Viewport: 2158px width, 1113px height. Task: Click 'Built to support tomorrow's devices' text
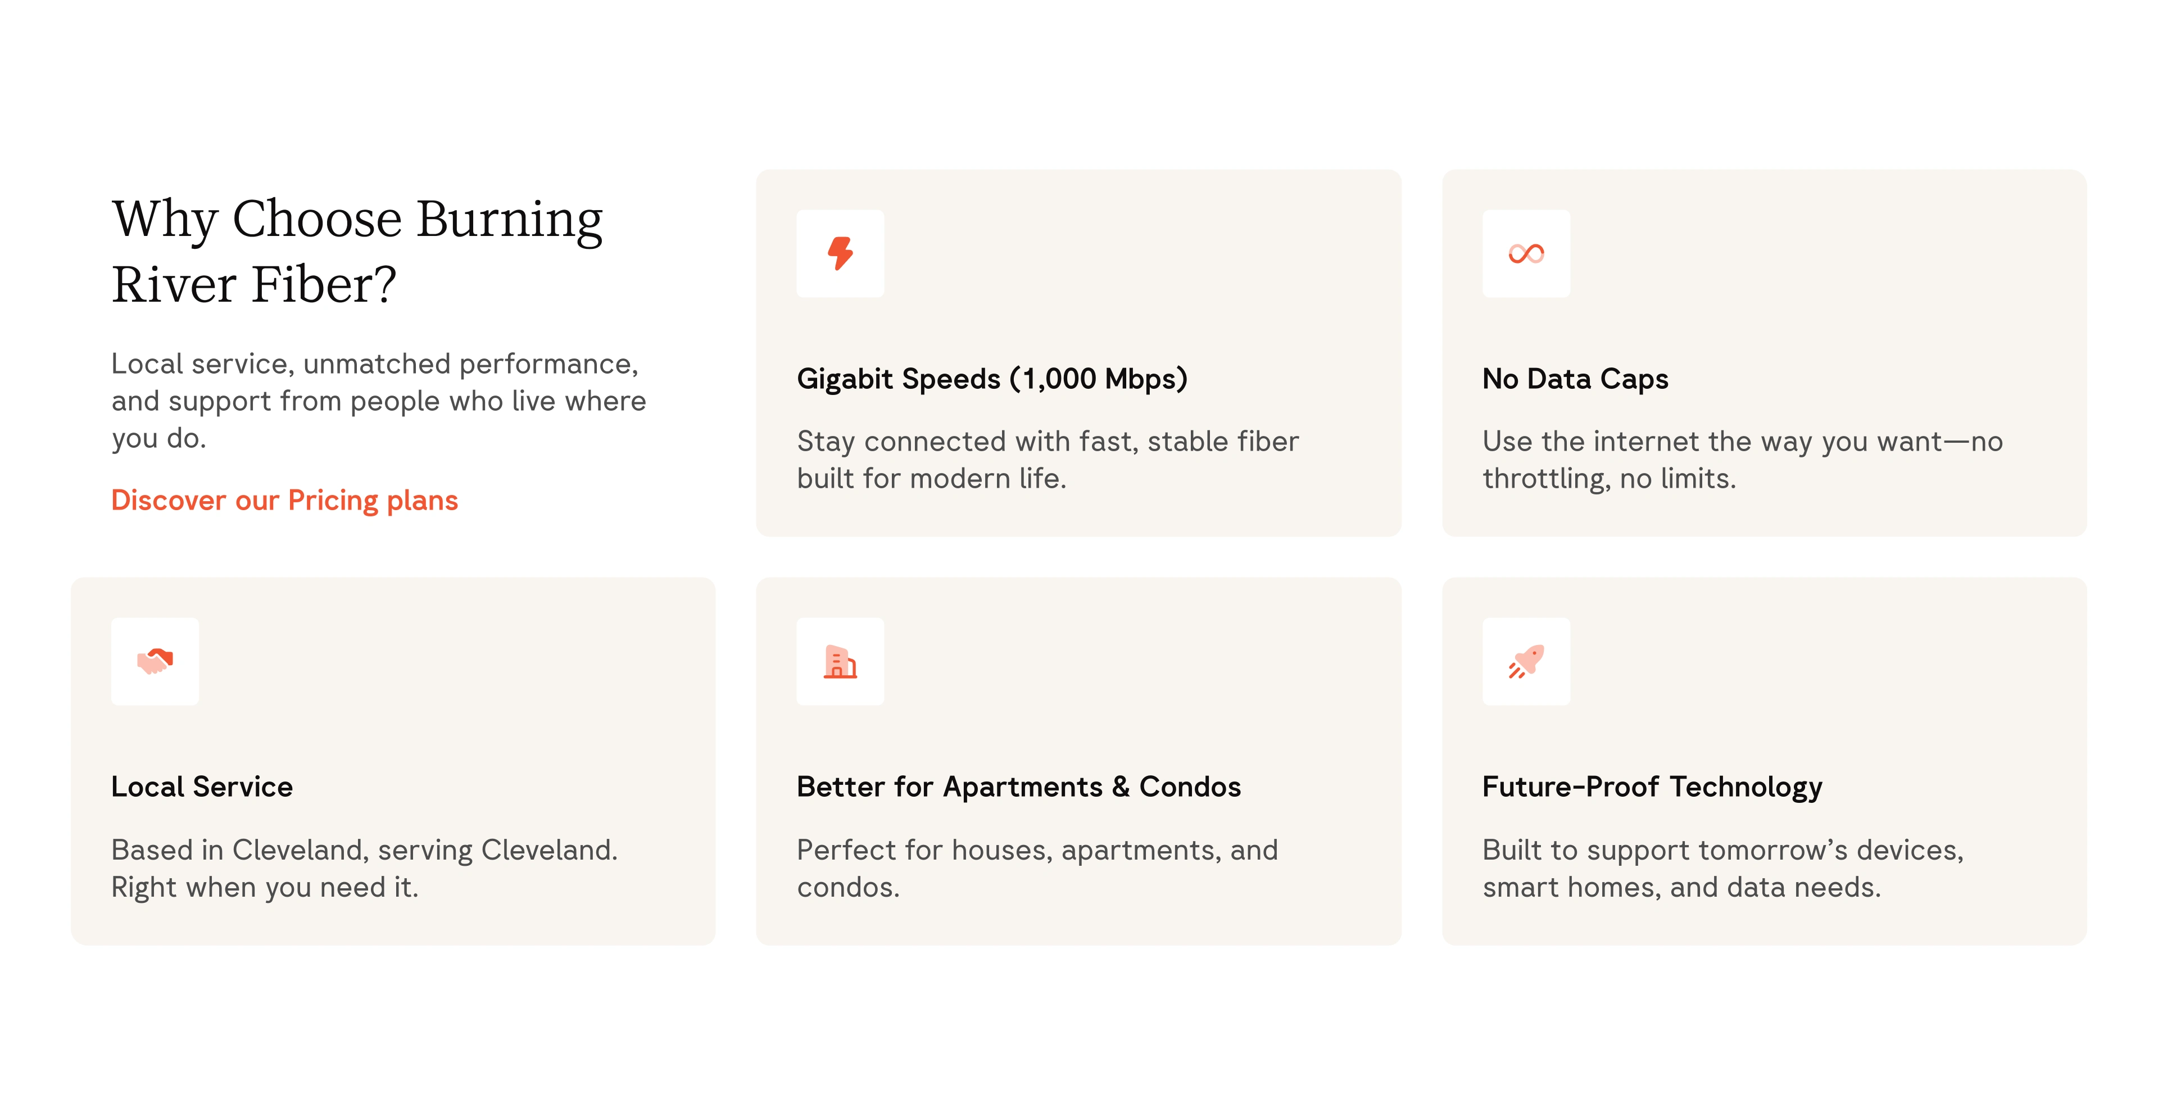[1722, 850]
